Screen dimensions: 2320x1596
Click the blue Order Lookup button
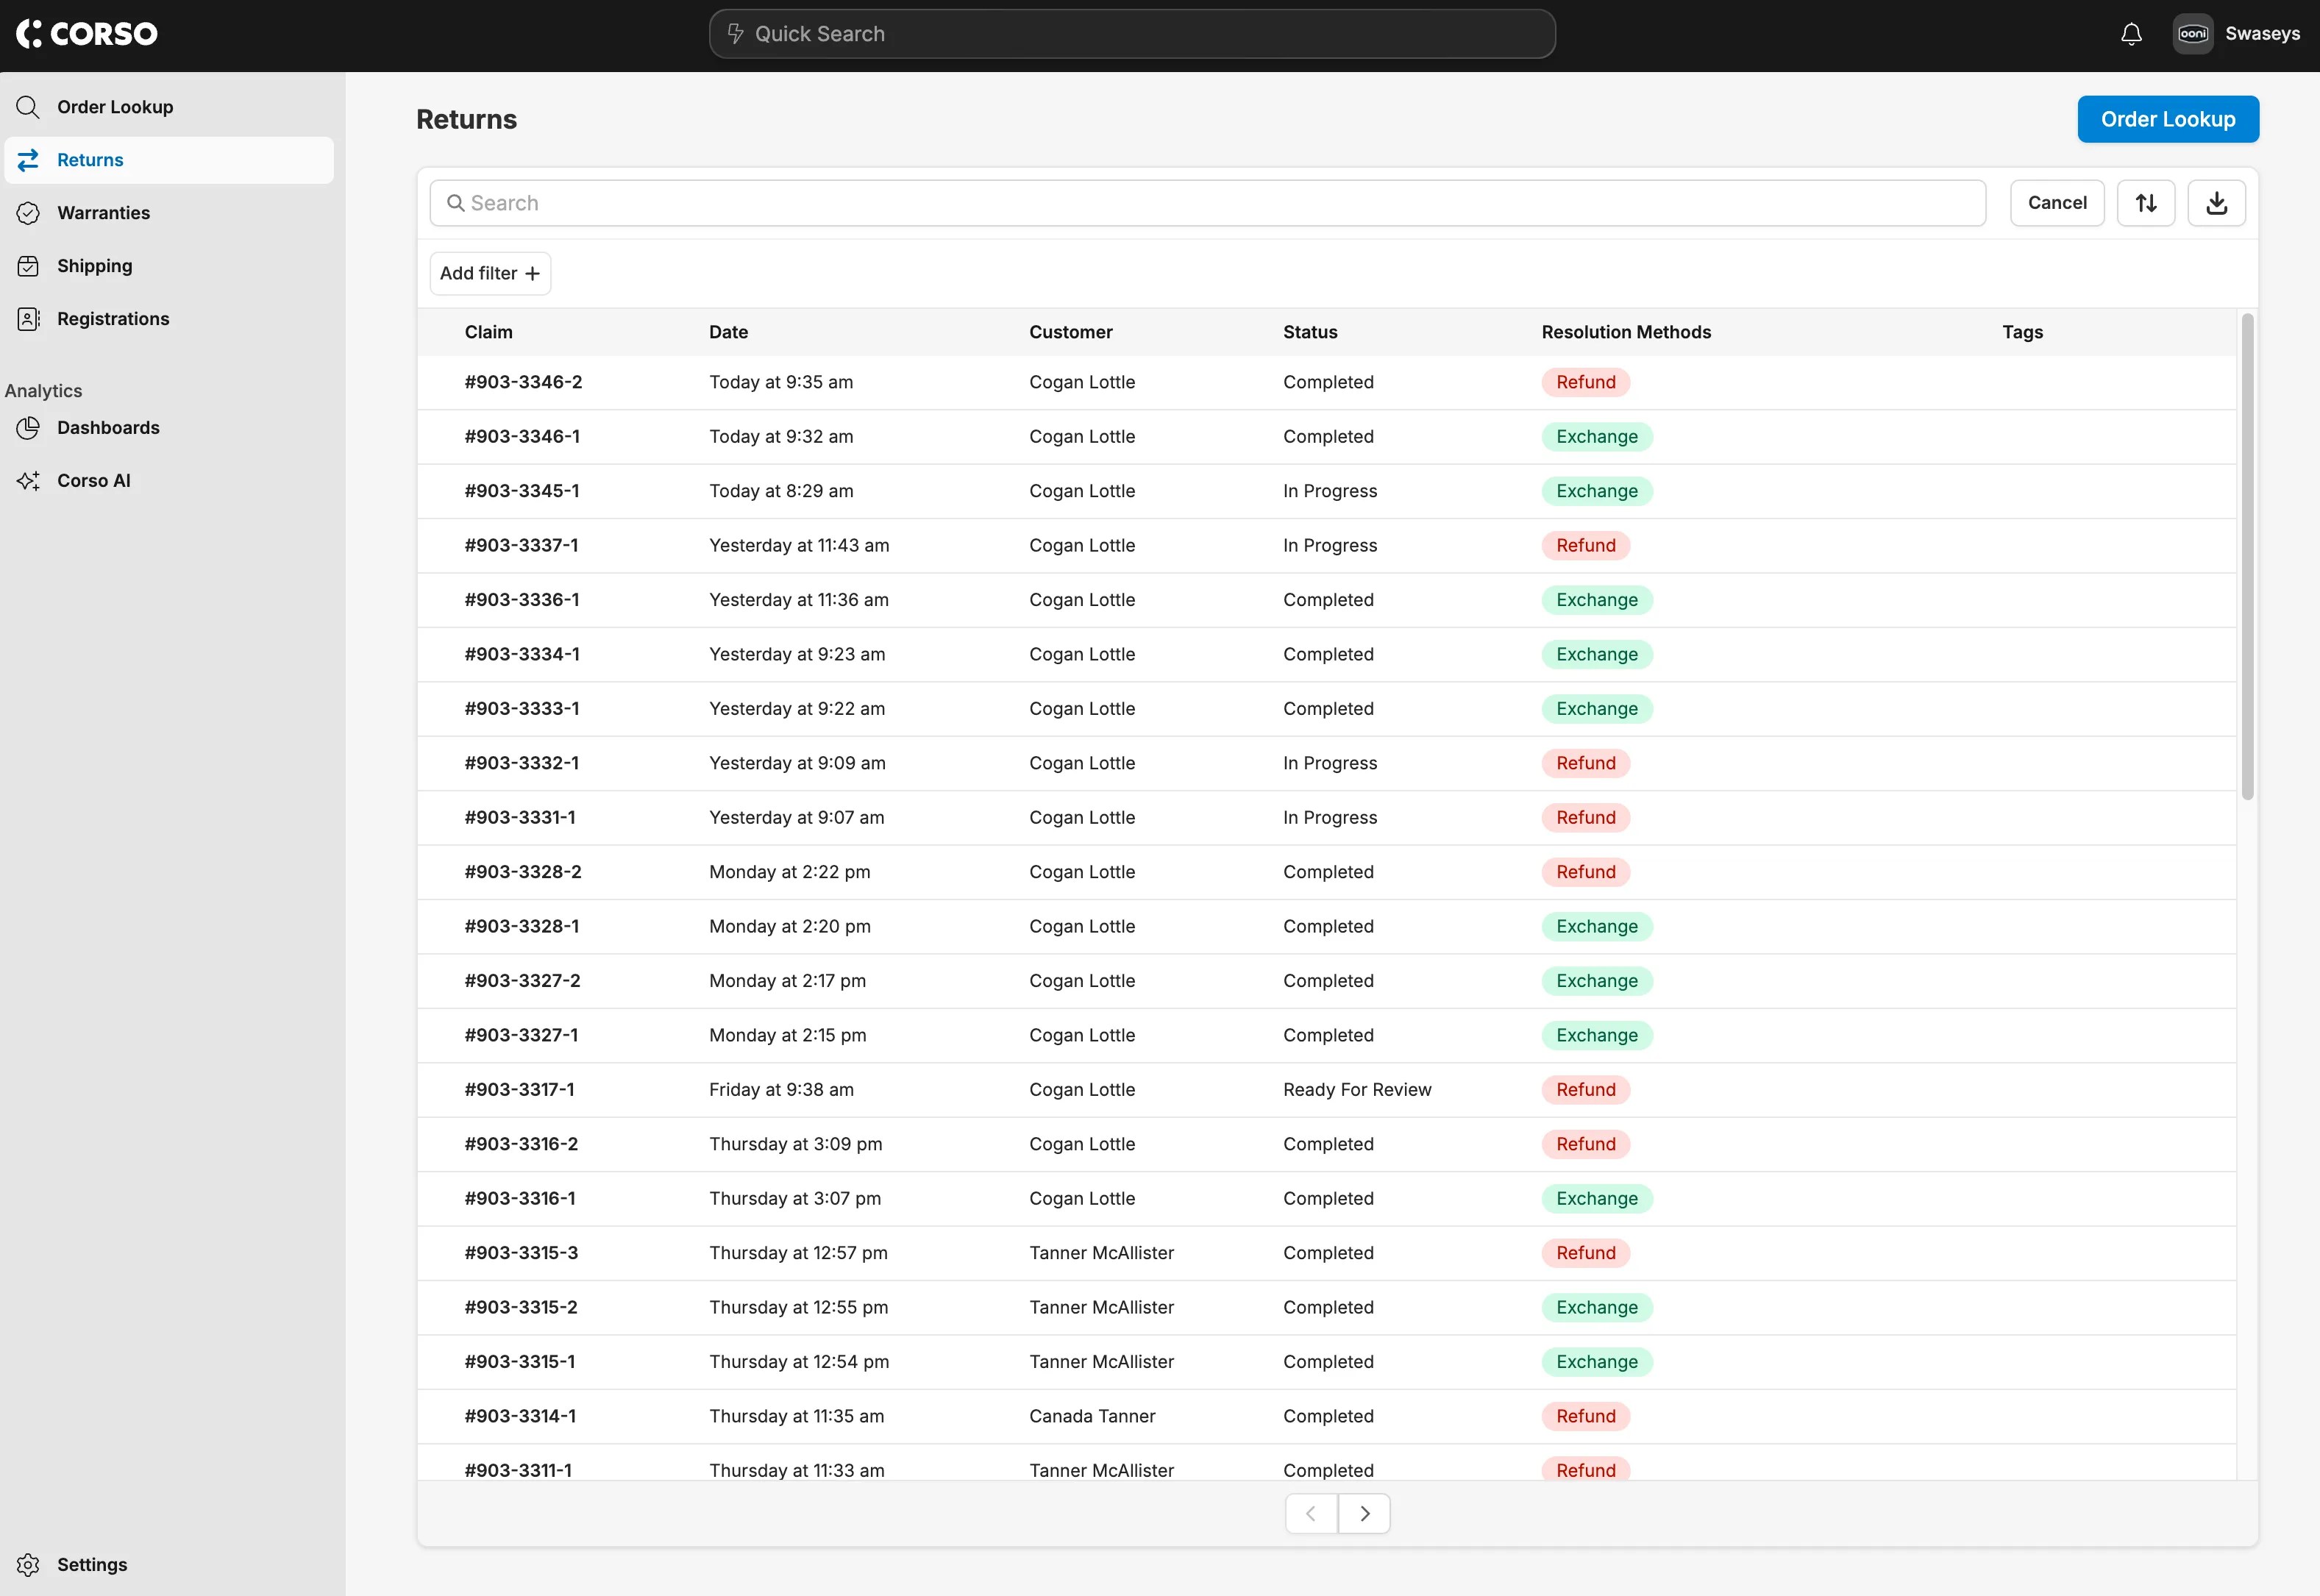tap(2167, 118)
